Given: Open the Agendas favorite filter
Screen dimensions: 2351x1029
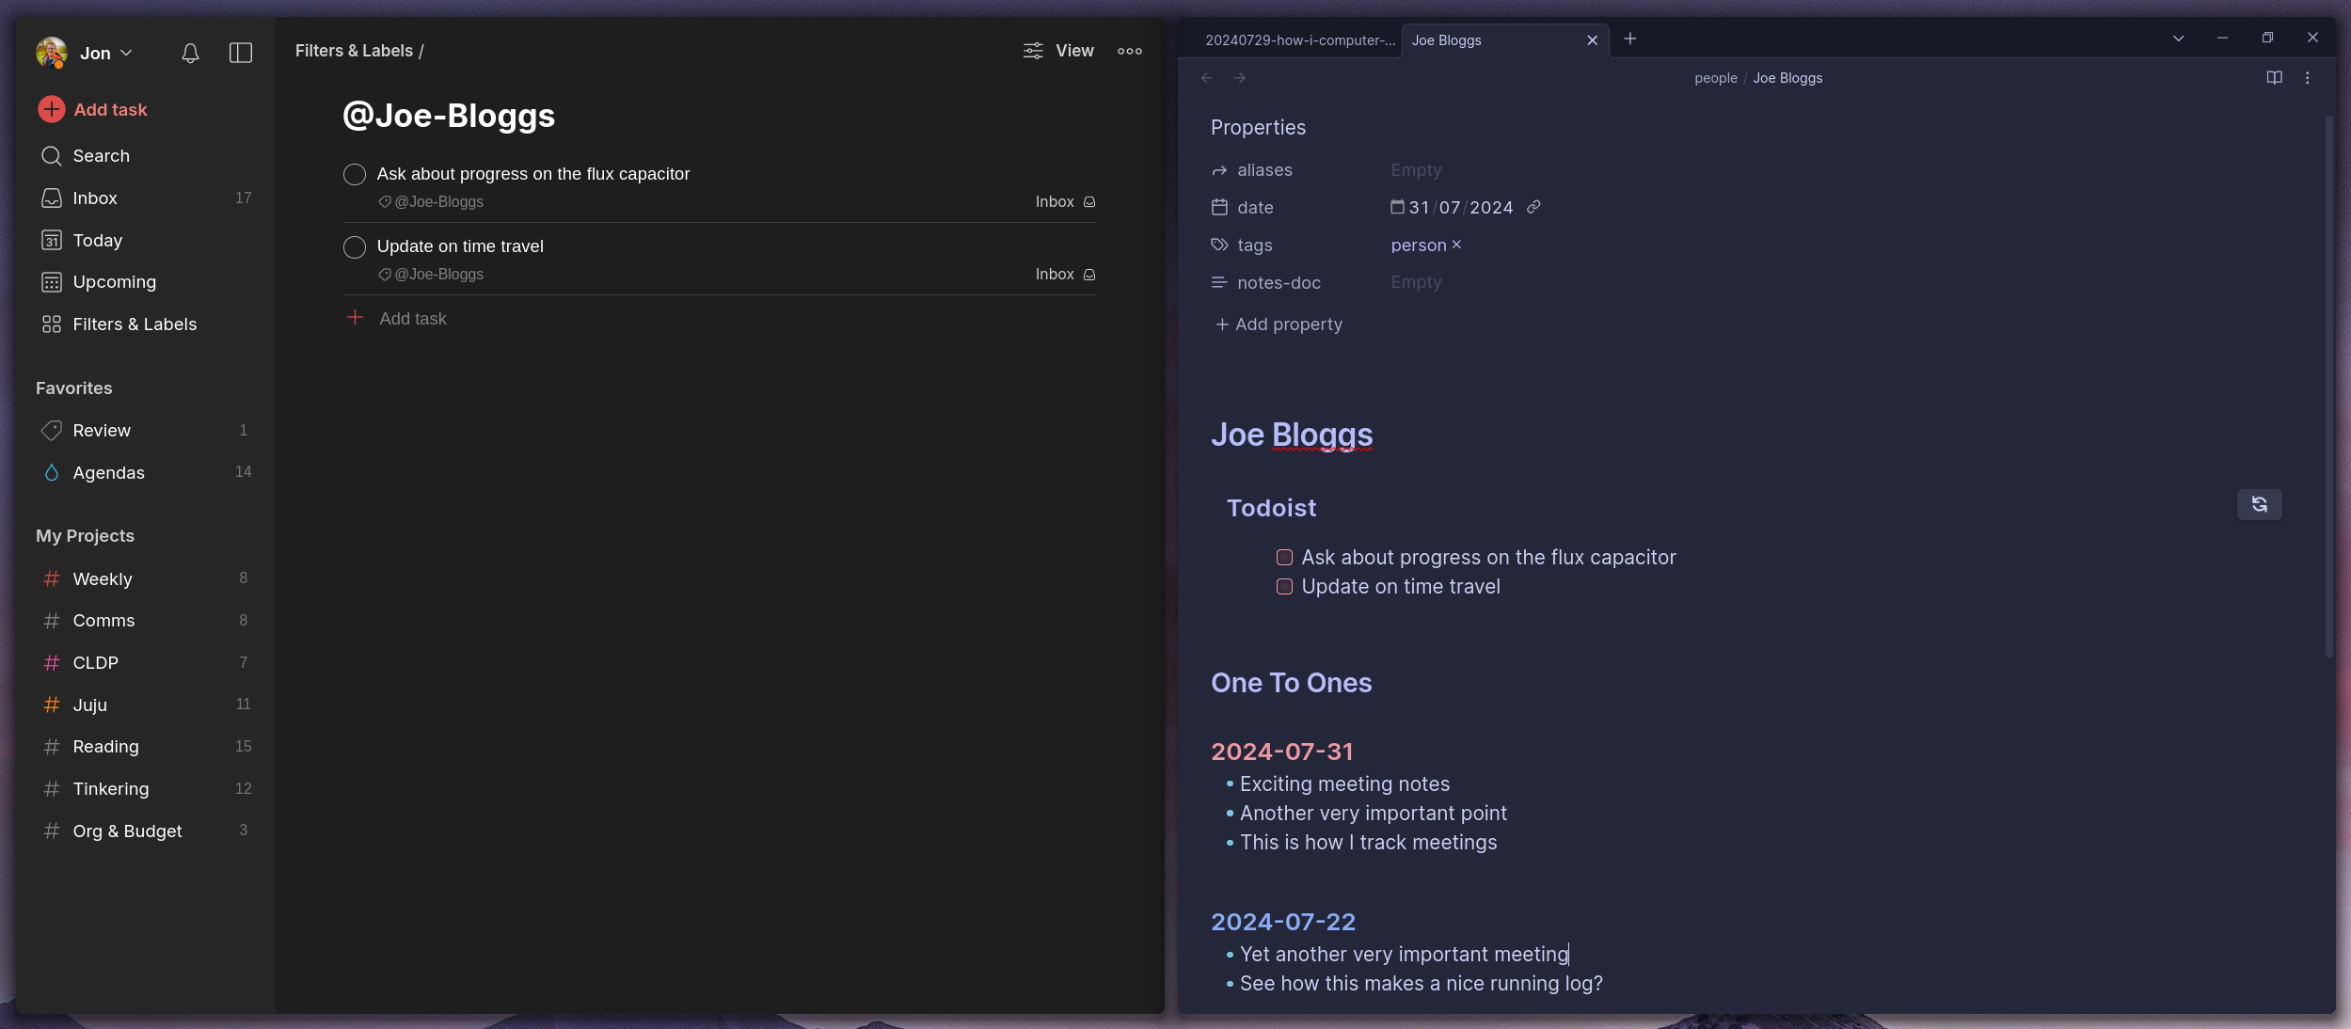Looking at the screenshot, I should coord(109,473).
